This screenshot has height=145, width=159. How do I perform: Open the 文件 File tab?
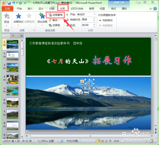coord(7,9)
